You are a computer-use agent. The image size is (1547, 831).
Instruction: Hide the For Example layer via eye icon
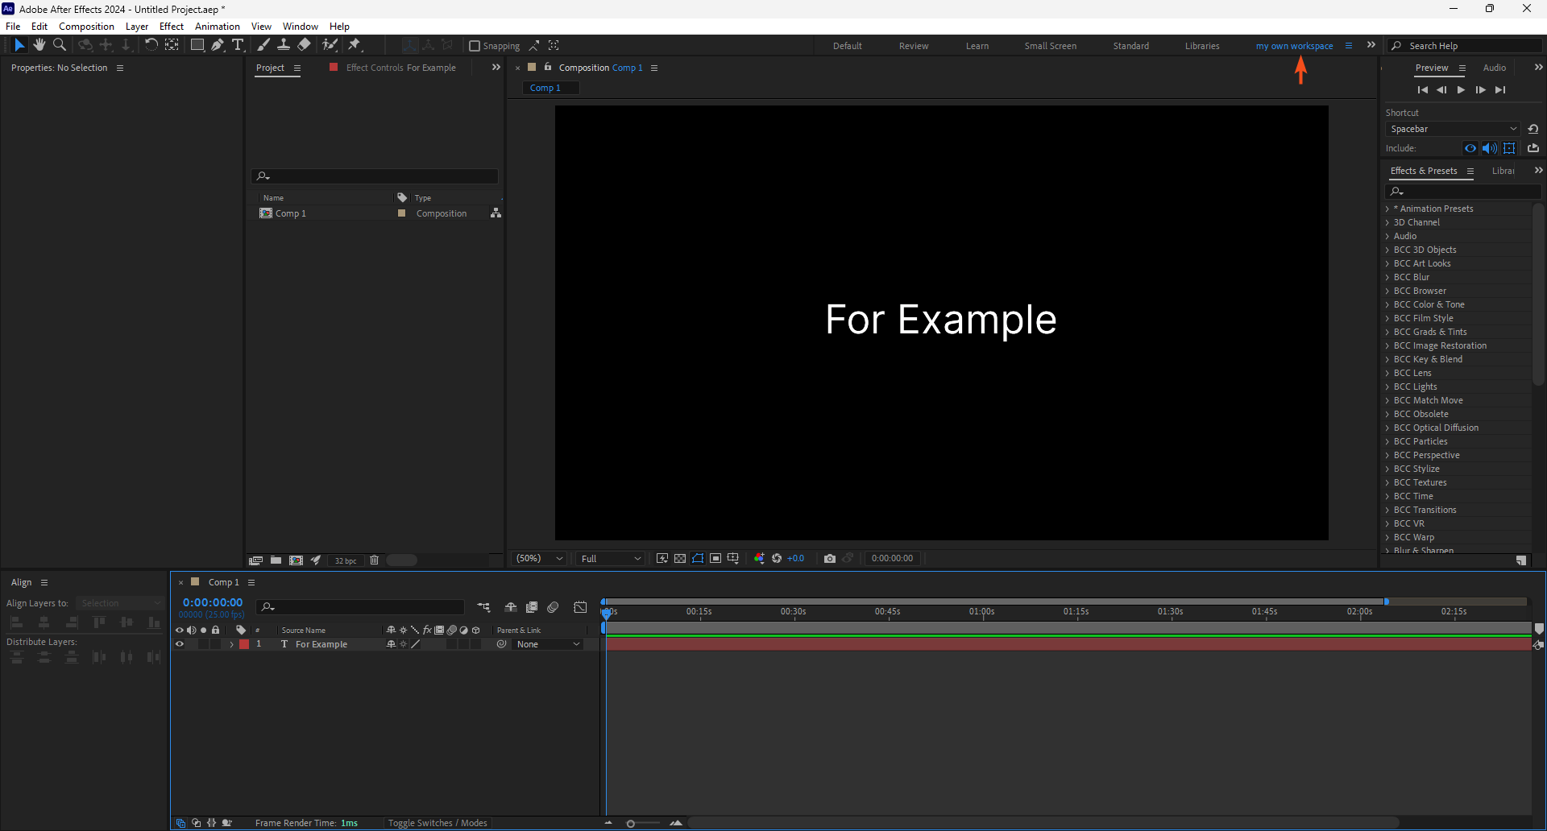click(180, 644)
